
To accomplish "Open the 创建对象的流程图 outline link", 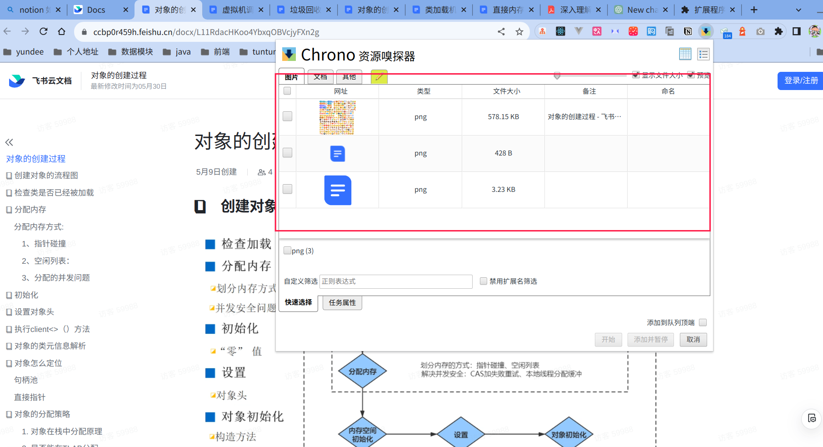I will [x=46, y=176].
